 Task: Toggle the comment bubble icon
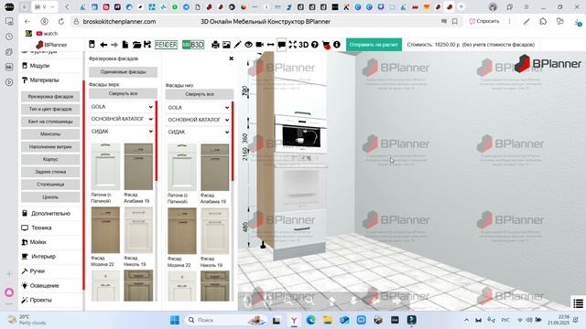281,45
